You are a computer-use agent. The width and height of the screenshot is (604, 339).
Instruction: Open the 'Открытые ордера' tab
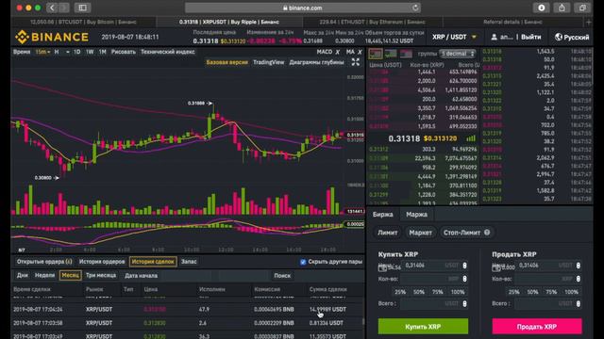[x=44, y=262]
